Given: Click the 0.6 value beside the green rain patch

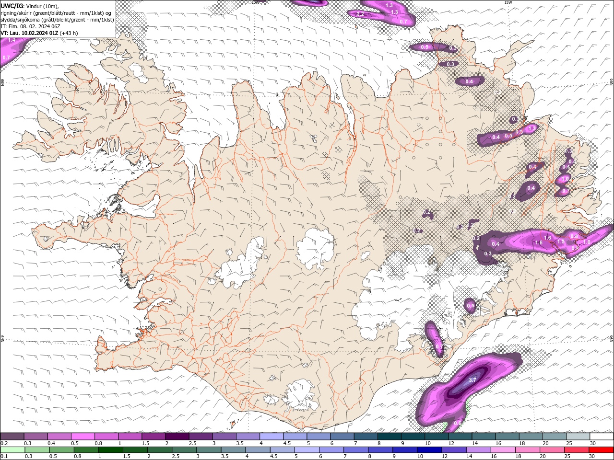Looking at the screenshot, I should coord(457,423).
